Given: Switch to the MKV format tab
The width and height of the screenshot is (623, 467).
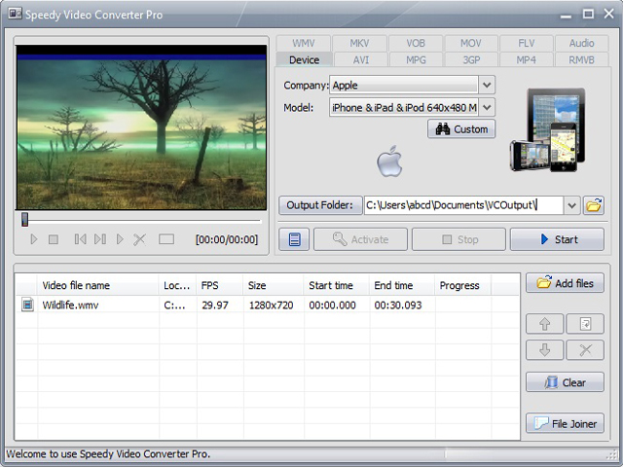Looking at the screenshot, I should [359, 44].
